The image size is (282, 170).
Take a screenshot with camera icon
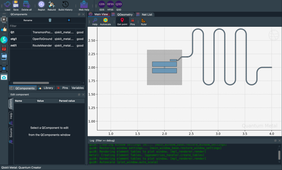pos(4,77)
